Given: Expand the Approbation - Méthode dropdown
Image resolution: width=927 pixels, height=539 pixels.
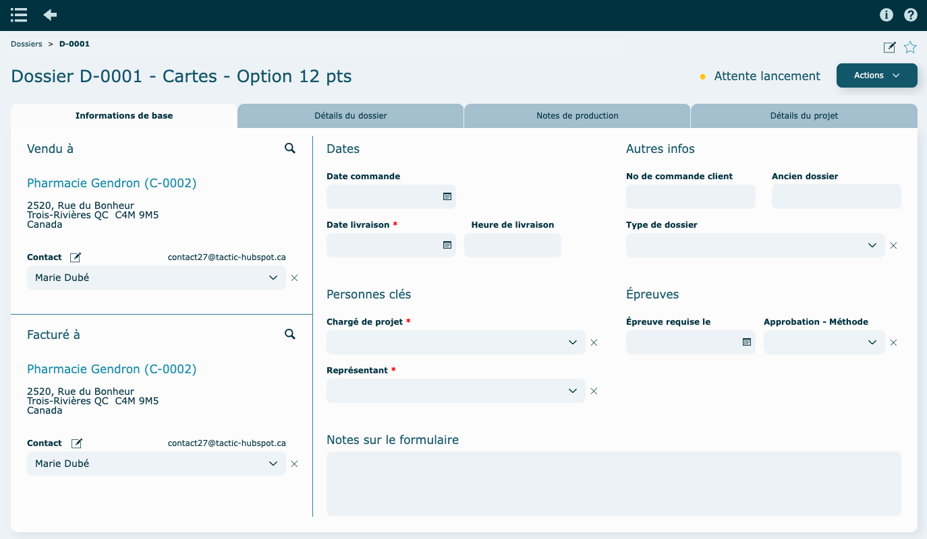Looking at the screenshot, I should (x=872, y=343).
